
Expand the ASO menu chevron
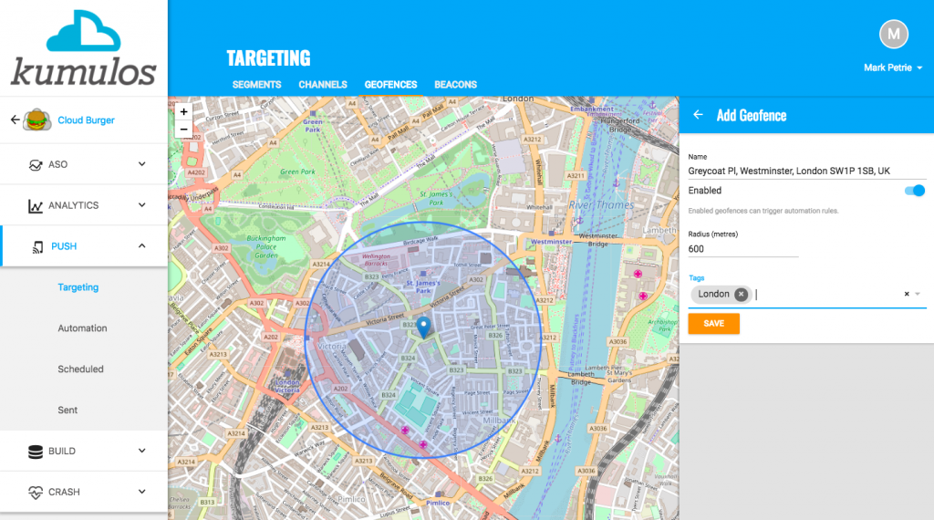pos(141,164)
